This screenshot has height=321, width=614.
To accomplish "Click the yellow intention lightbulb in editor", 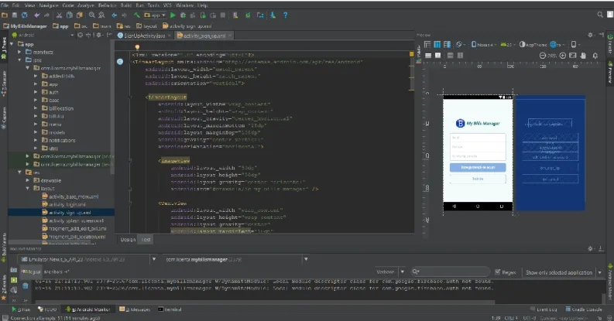I will [137, 47].
